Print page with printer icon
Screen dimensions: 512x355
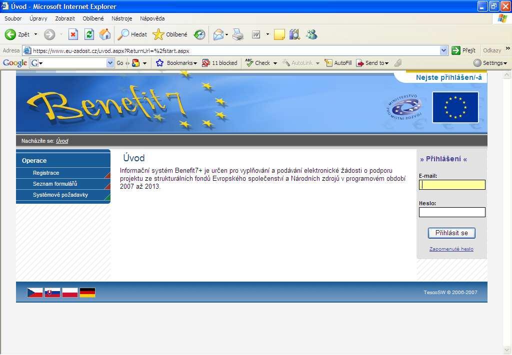tap(238, 34)
